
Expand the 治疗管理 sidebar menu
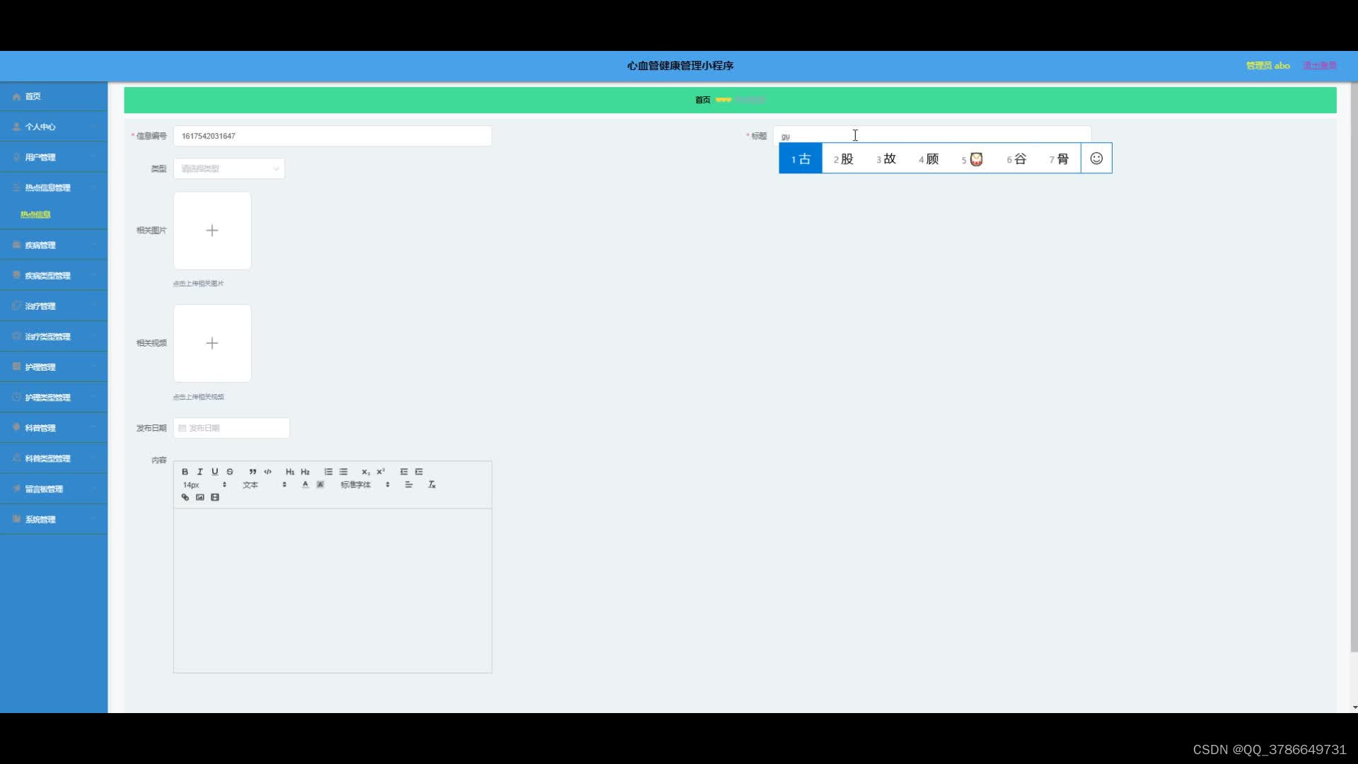pos(54,306)
